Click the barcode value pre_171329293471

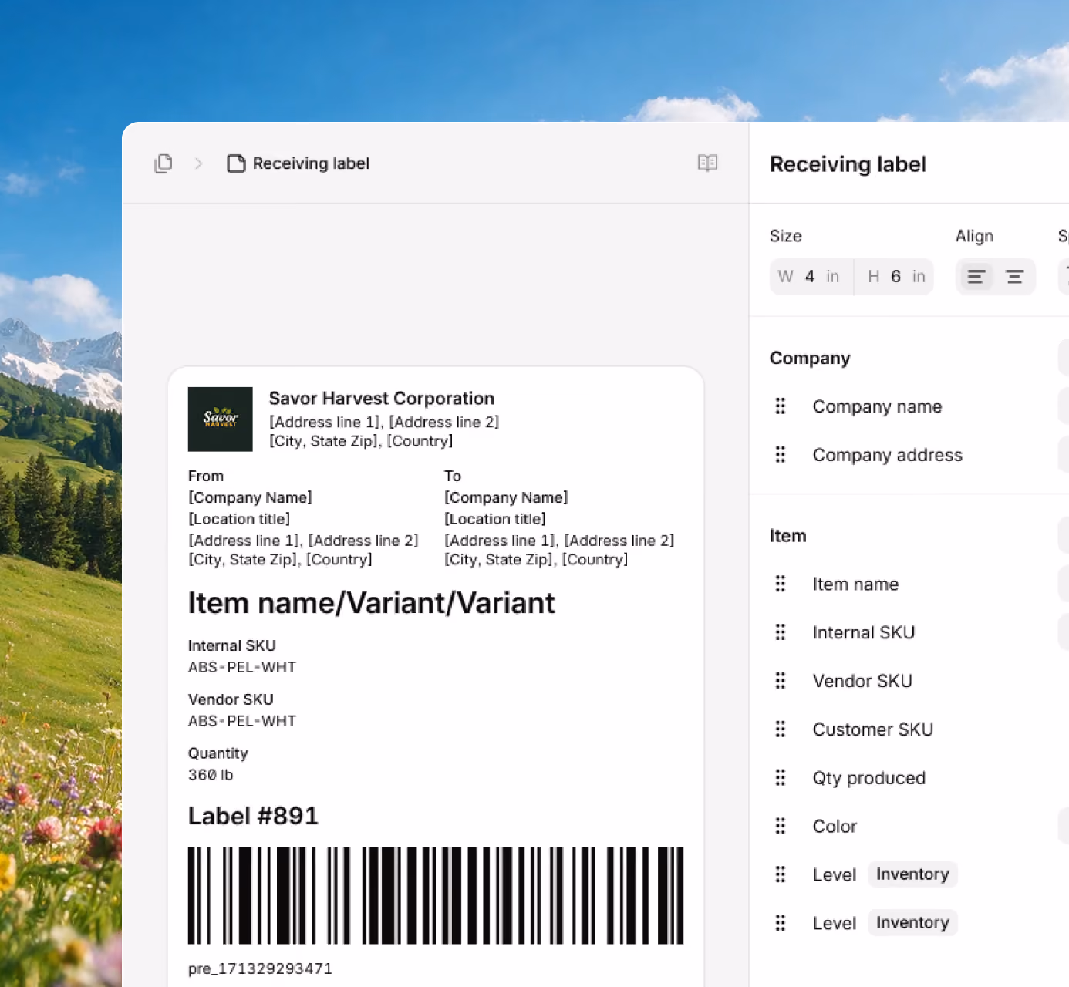[261, 968]
